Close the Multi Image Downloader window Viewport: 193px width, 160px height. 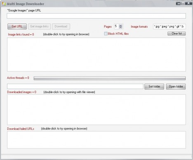188,3
